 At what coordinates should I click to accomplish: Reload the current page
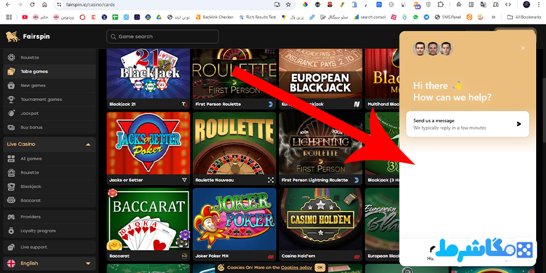tap(32, 4)
